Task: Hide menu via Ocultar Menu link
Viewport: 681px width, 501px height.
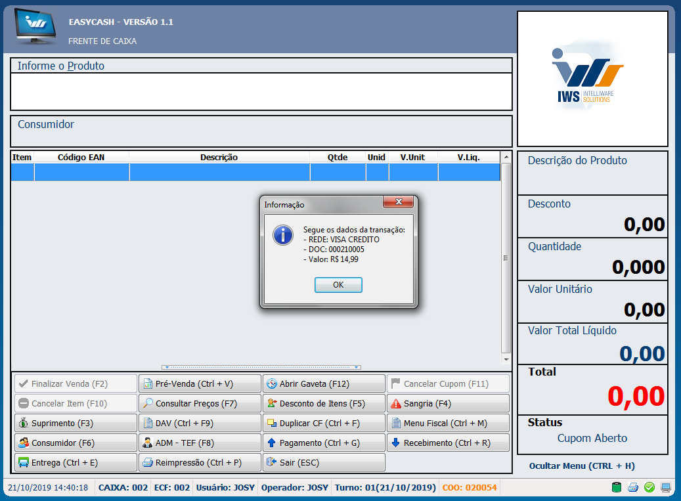Action: pos(582,466)
